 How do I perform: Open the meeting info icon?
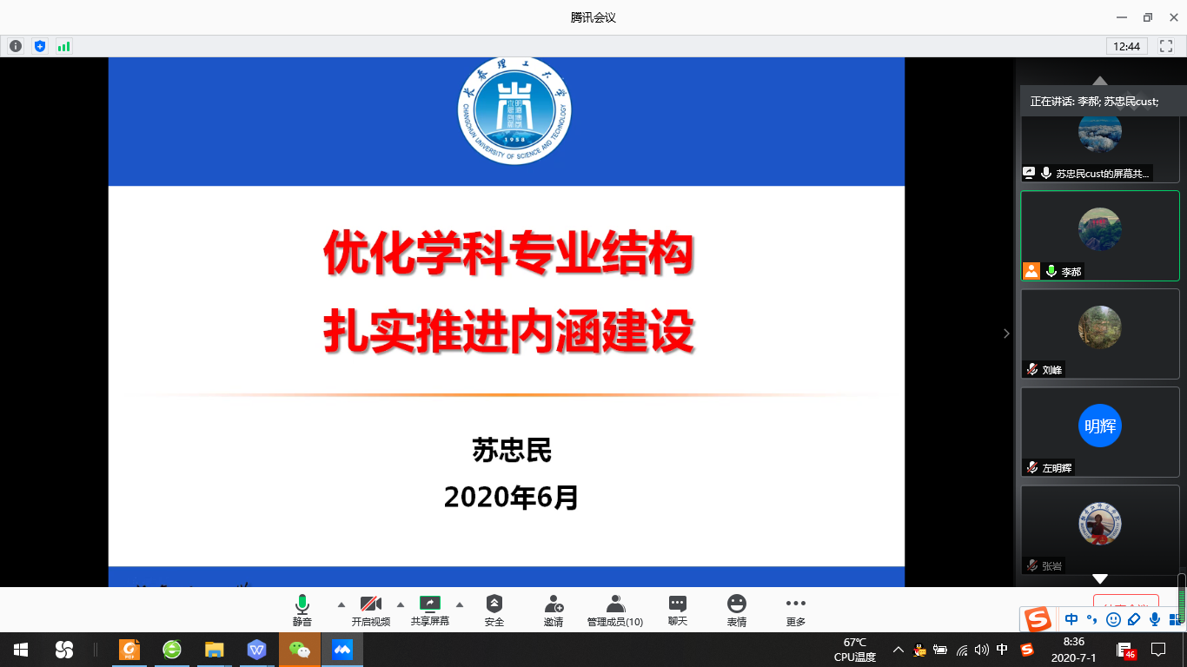pyautogui.click(x=16, y=46)
